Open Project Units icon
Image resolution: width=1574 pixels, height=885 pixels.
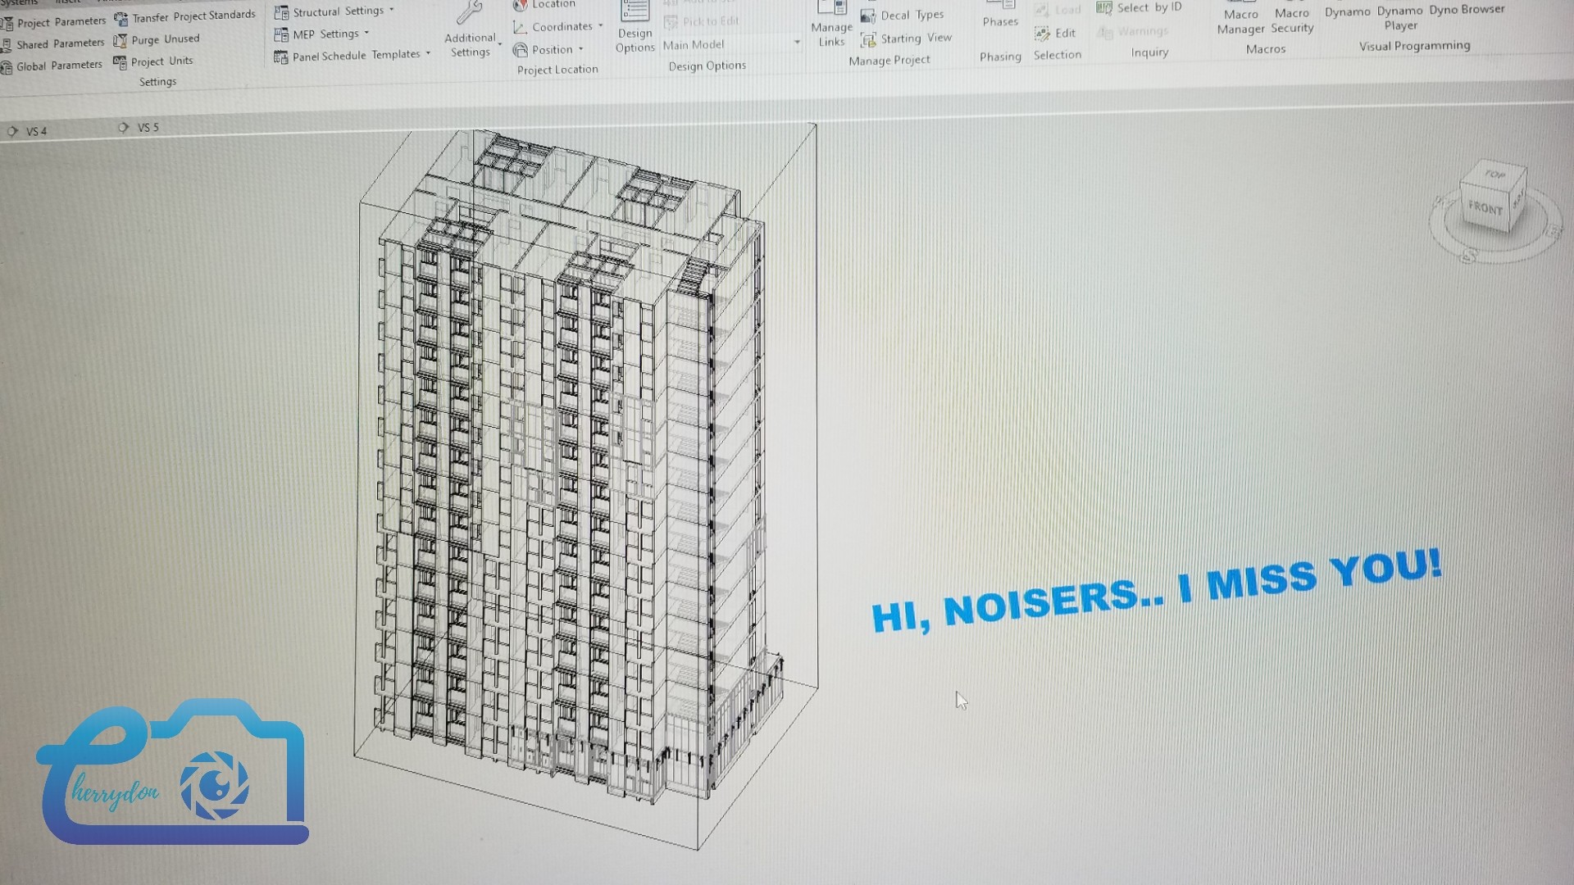[120, 63]
